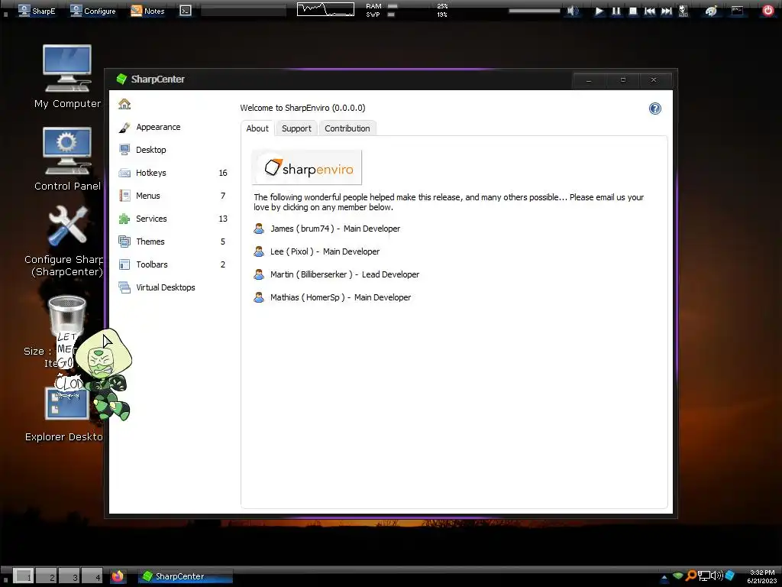The width and height of the screenshot is (782, 587).
Task: Click the tray speaker volume icon
Action: (x=716, y=576)
